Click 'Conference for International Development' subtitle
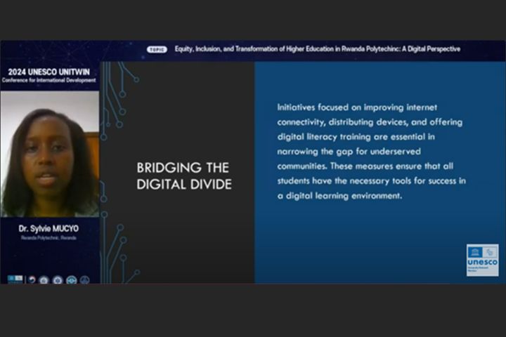The height and width of the screenshot is (337, 506). click(x=49, y=80)
